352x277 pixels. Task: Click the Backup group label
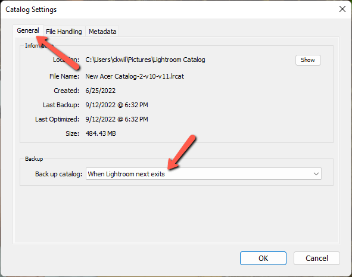pyautogui.click(x=34, y=159)
